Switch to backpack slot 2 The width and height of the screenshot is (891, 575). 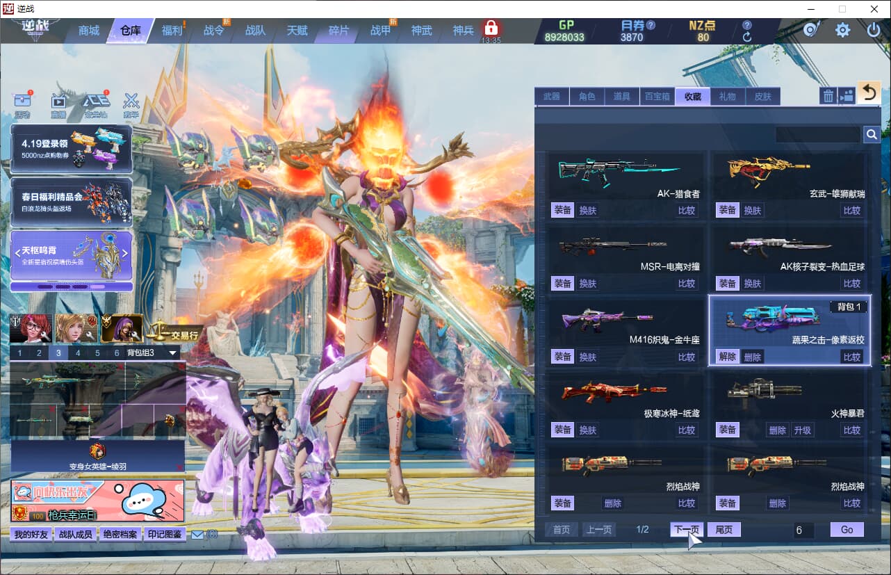click(x=39, y=353)
